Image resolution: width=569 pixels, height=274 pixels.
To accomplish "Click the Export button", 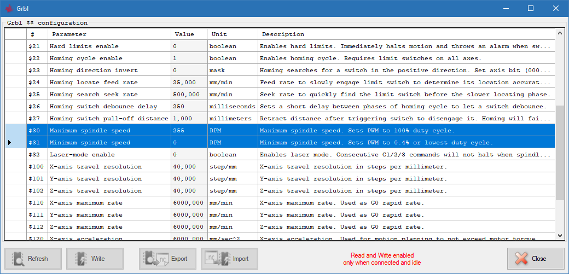I will (x=167, y=259).
